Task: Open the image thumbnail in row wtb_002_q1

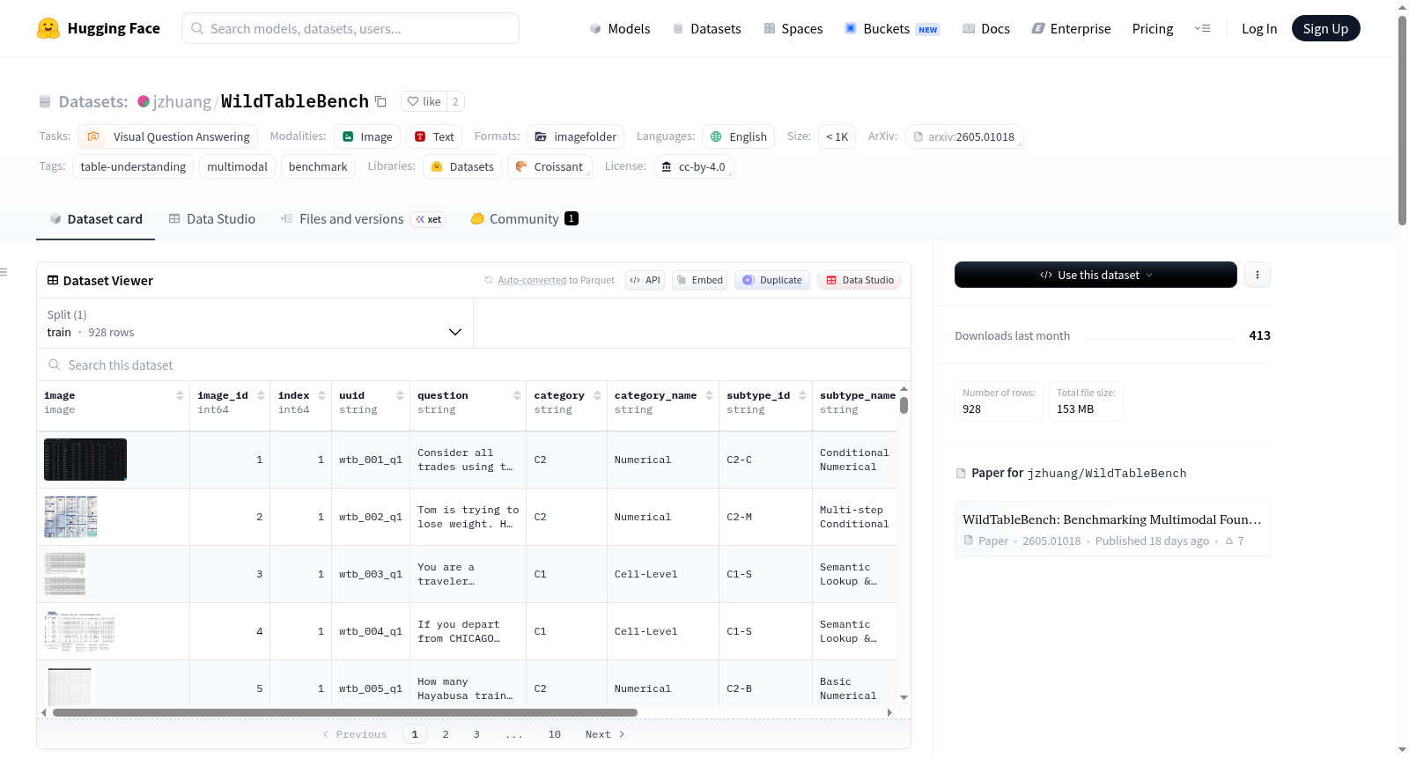Action: (x=70, y=517)
